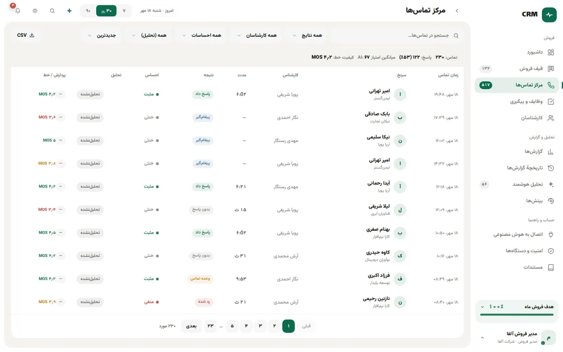Open وظایف و پیگیری menu item
This screenshot has height=352, width=563.
click(x=517, y=102)
